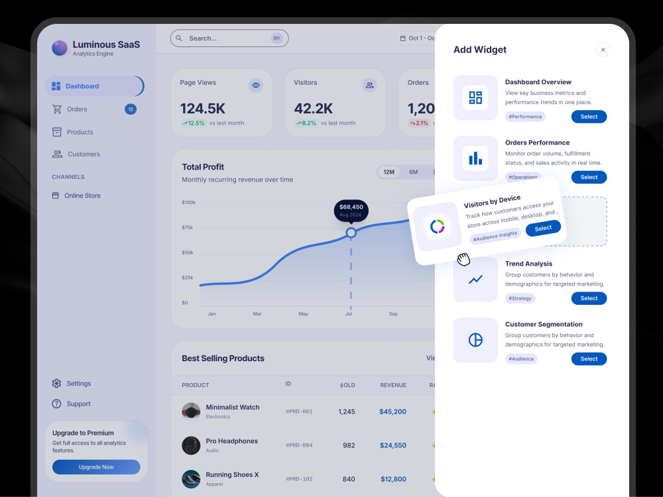663x497 pixels.
Task: Click the Search input field
Action: [x=229, y=38]
